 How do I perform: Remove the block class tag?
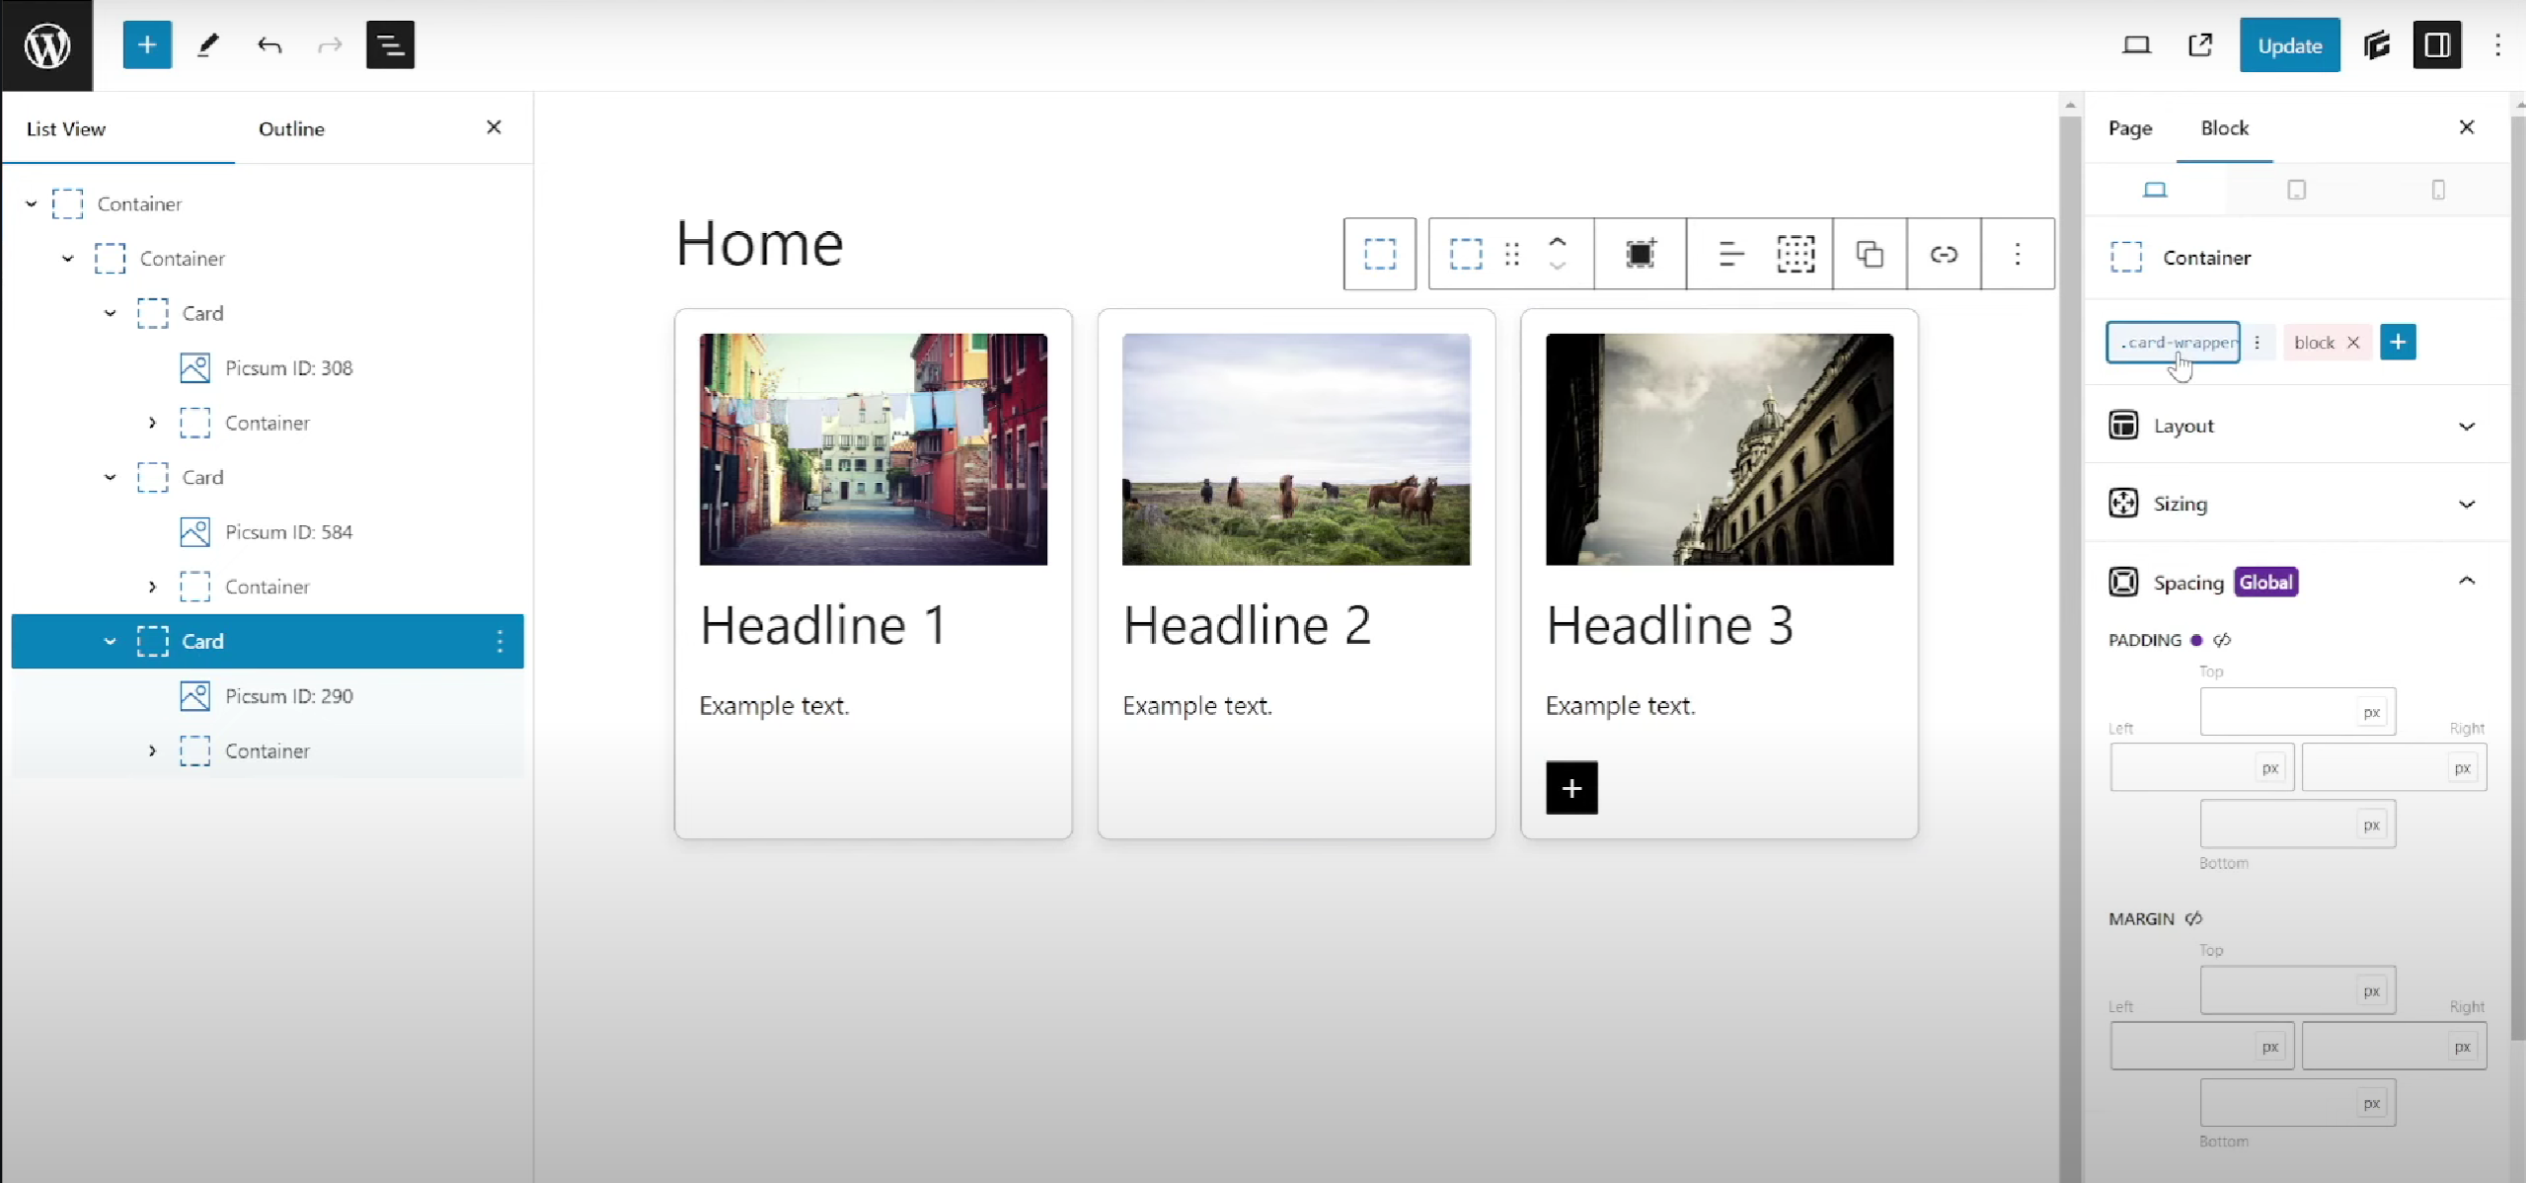click(x=2352, y=343)
